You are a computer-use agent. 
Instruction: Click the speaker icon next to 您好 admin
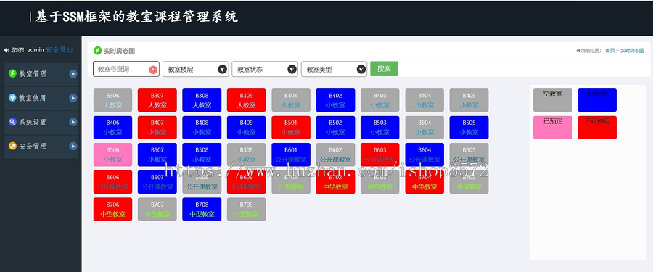tap(7, 50)
